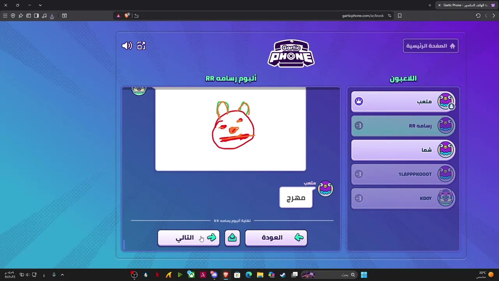Open the weather widget 25°C
The height and width of the screenshot is (281, 499).
click(486, 275)
